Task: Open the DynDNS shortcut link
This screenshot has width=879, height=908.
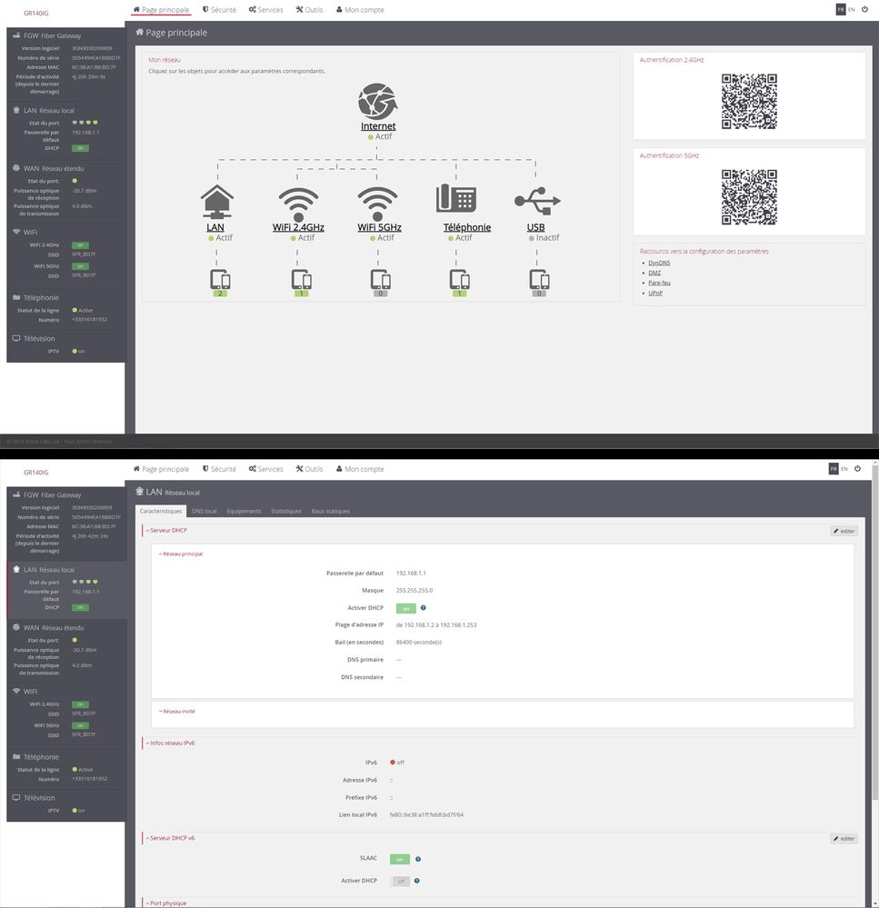Action: click(x=659, y=263)
